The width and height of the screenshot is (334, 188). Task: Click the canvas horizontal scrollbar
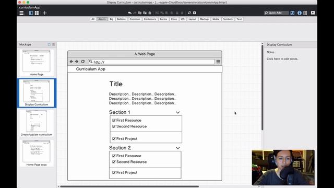[x=129, y=186]
